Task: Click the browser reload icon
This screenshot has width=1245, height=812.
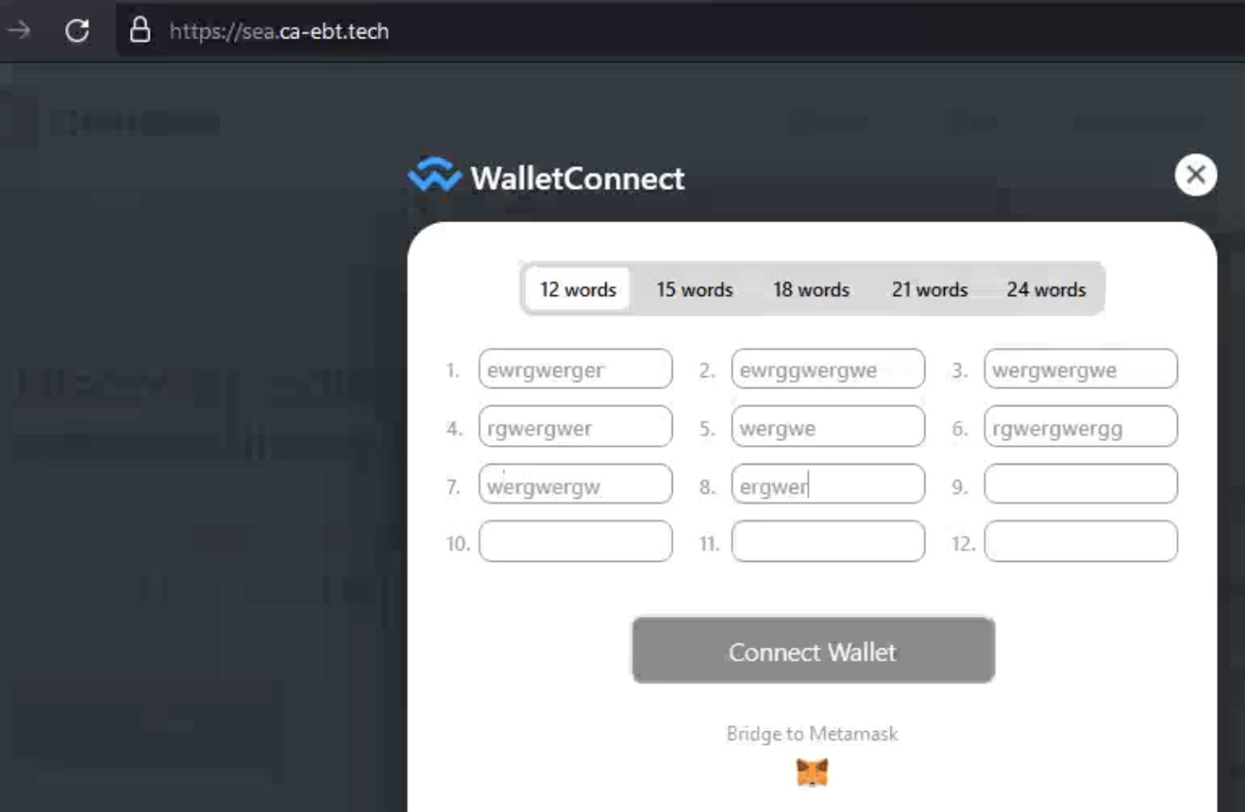Action: [x=77, y=31]
